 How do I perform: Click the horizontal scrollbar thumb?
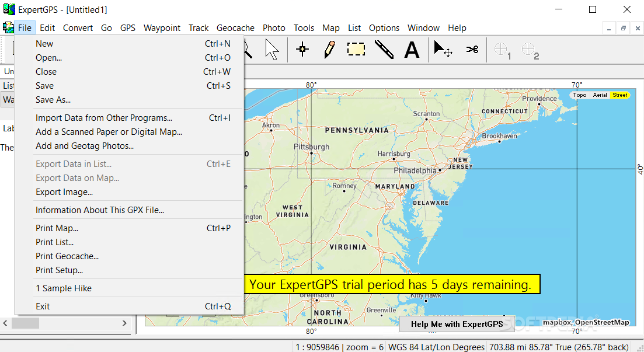[25, 323]
